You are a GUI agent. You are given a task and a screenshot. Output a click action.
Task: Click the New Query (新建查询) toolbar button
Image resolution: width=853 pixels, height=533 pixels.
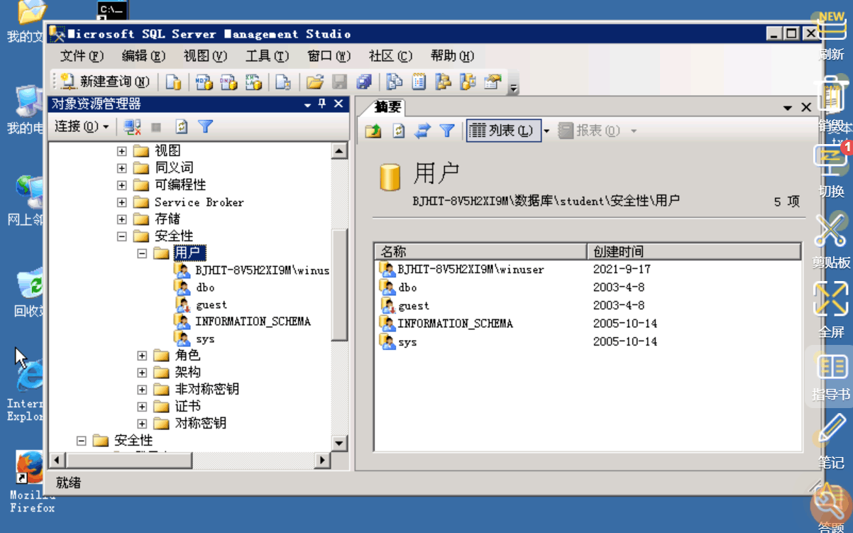point(104,82)
